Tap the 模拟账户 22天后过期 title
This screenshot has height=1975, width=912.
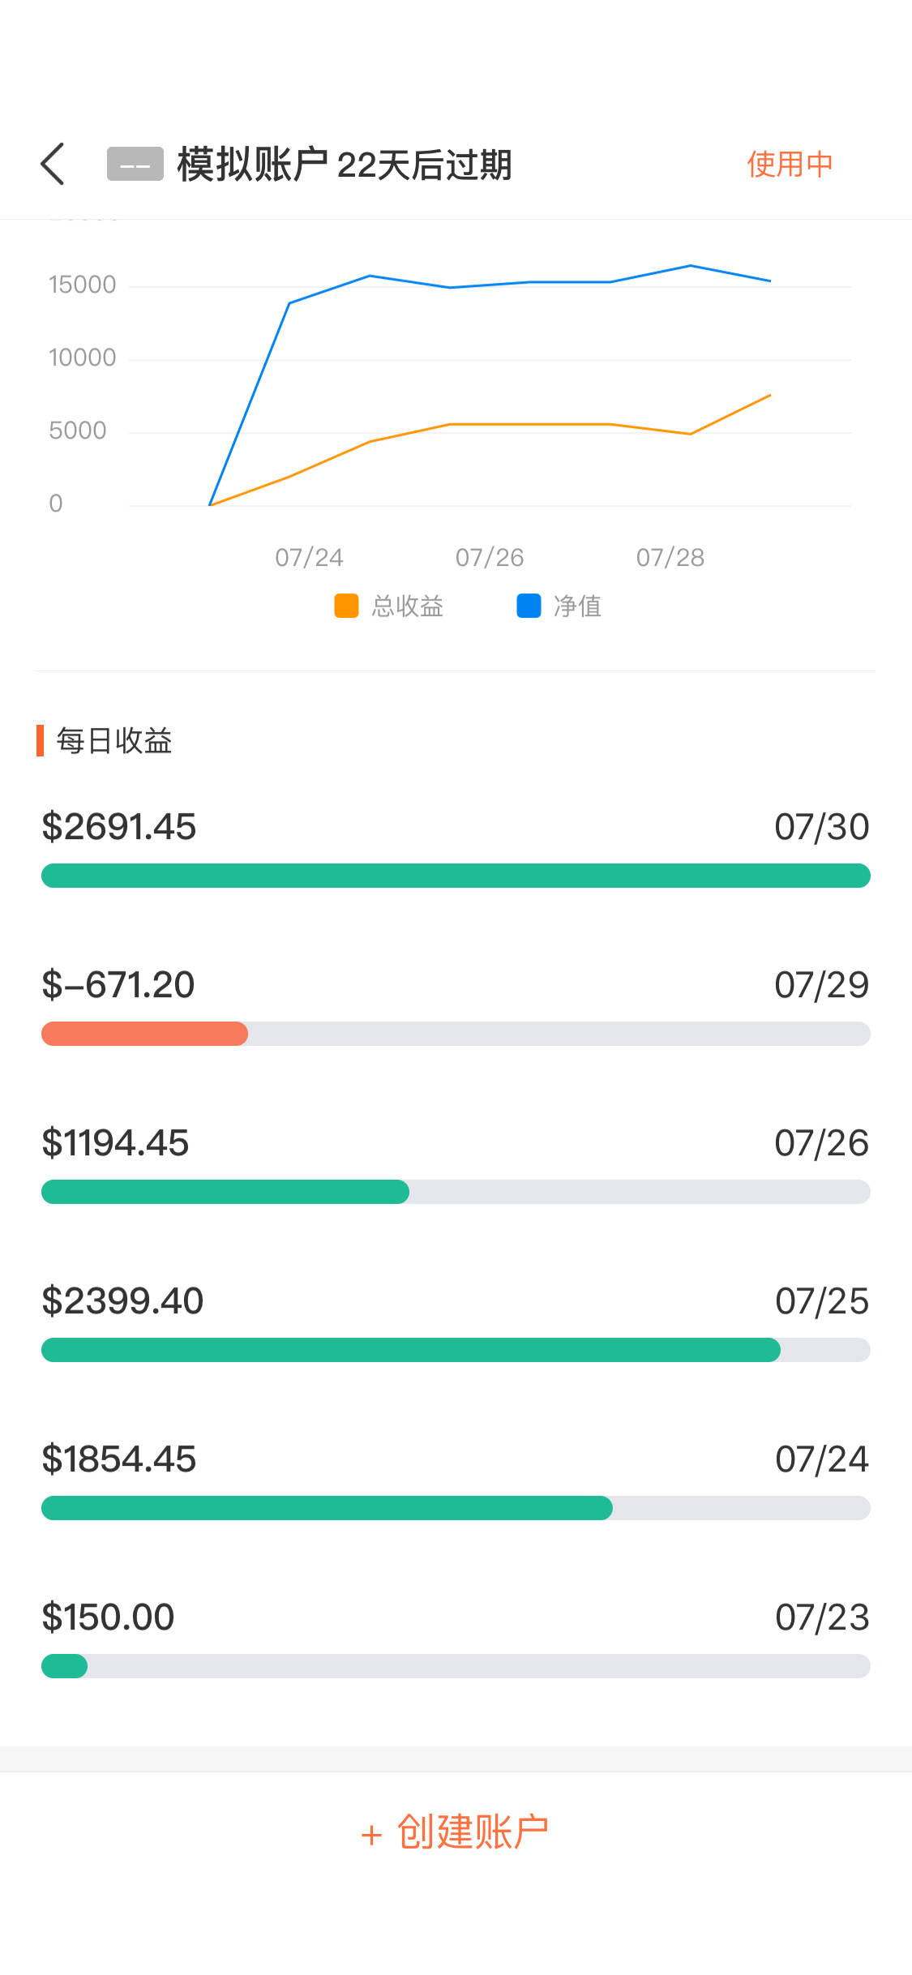(345, 165)
